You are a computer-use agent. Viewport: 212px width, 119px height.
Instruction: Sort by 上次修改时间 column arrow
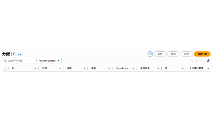coord(208,68)
